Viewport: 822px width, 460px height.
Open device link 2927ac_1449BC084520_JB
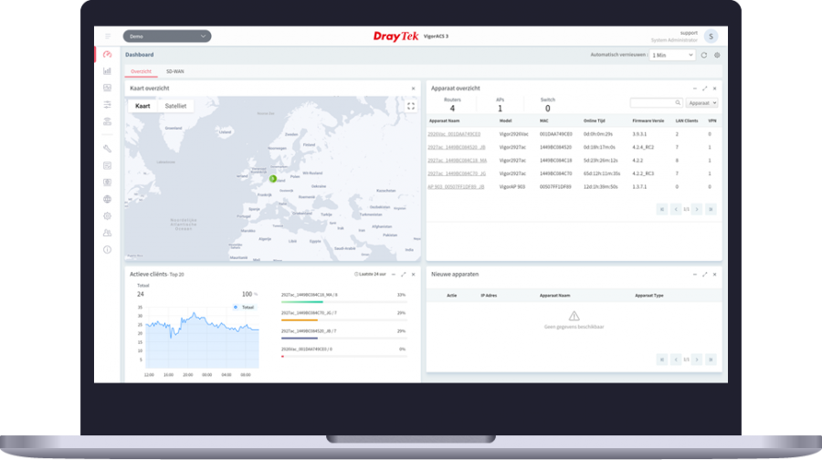[457, 147]
